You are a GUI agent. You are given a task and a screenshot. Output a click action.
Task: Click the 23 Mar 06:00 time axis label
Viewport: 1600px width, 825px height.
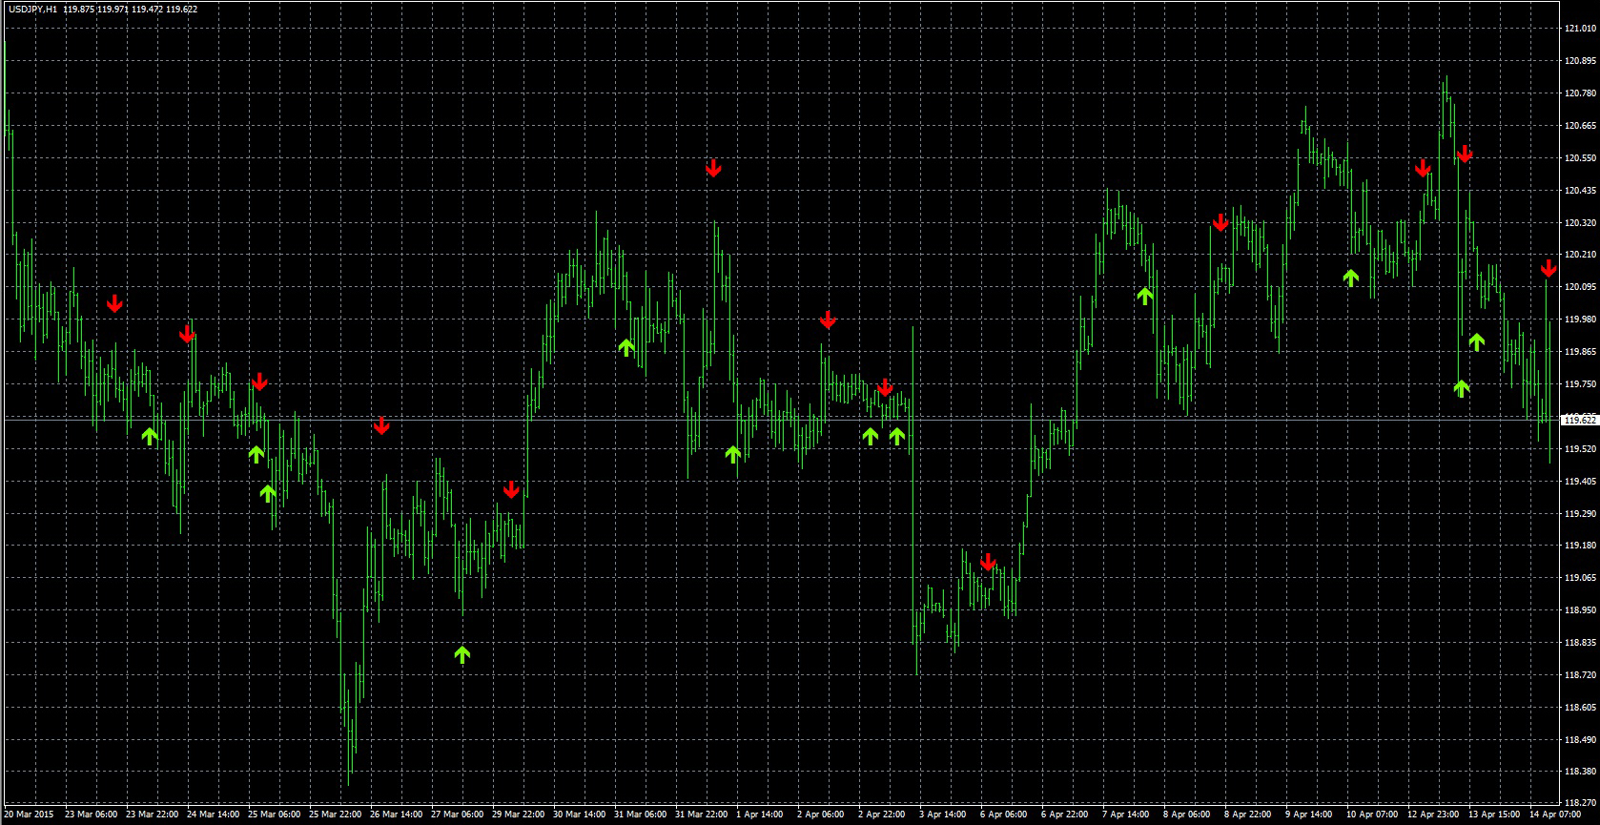tap(91, 815)
